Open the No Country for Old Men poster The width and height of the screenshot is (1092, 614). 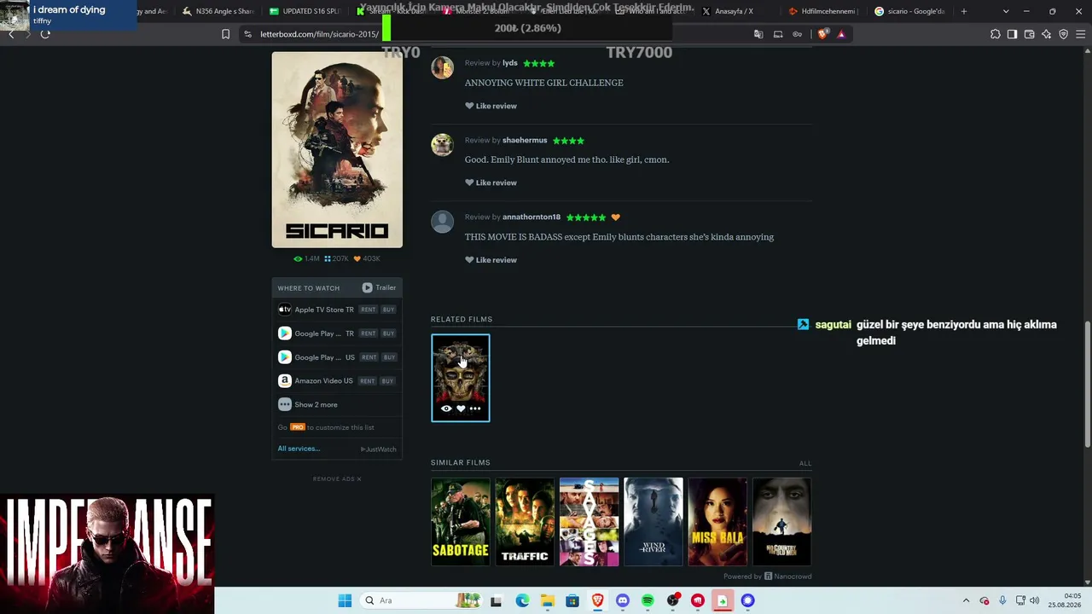[781, 522]
